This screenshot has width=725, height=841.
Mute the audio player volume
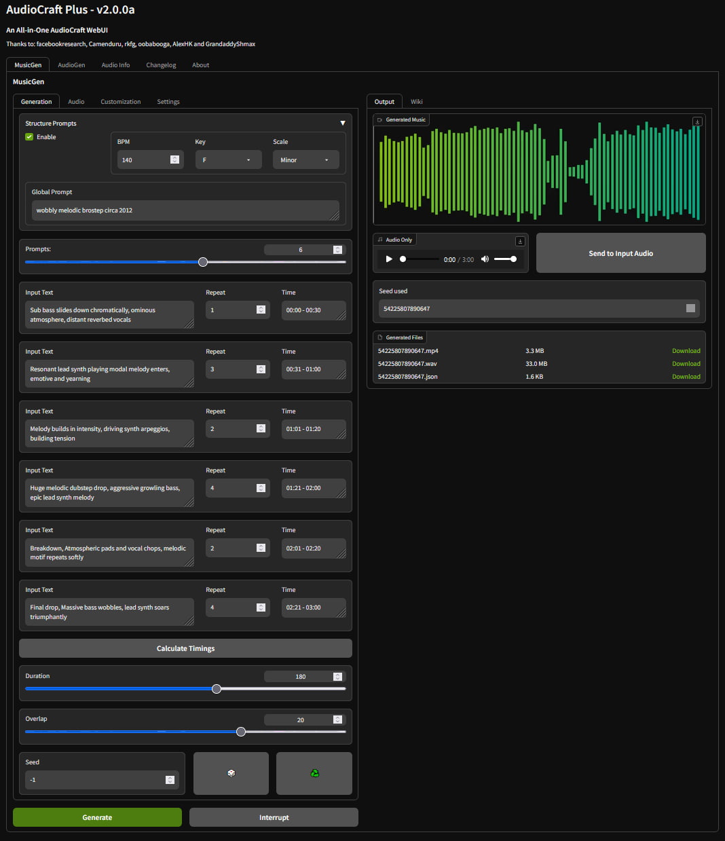click(485, 259)
